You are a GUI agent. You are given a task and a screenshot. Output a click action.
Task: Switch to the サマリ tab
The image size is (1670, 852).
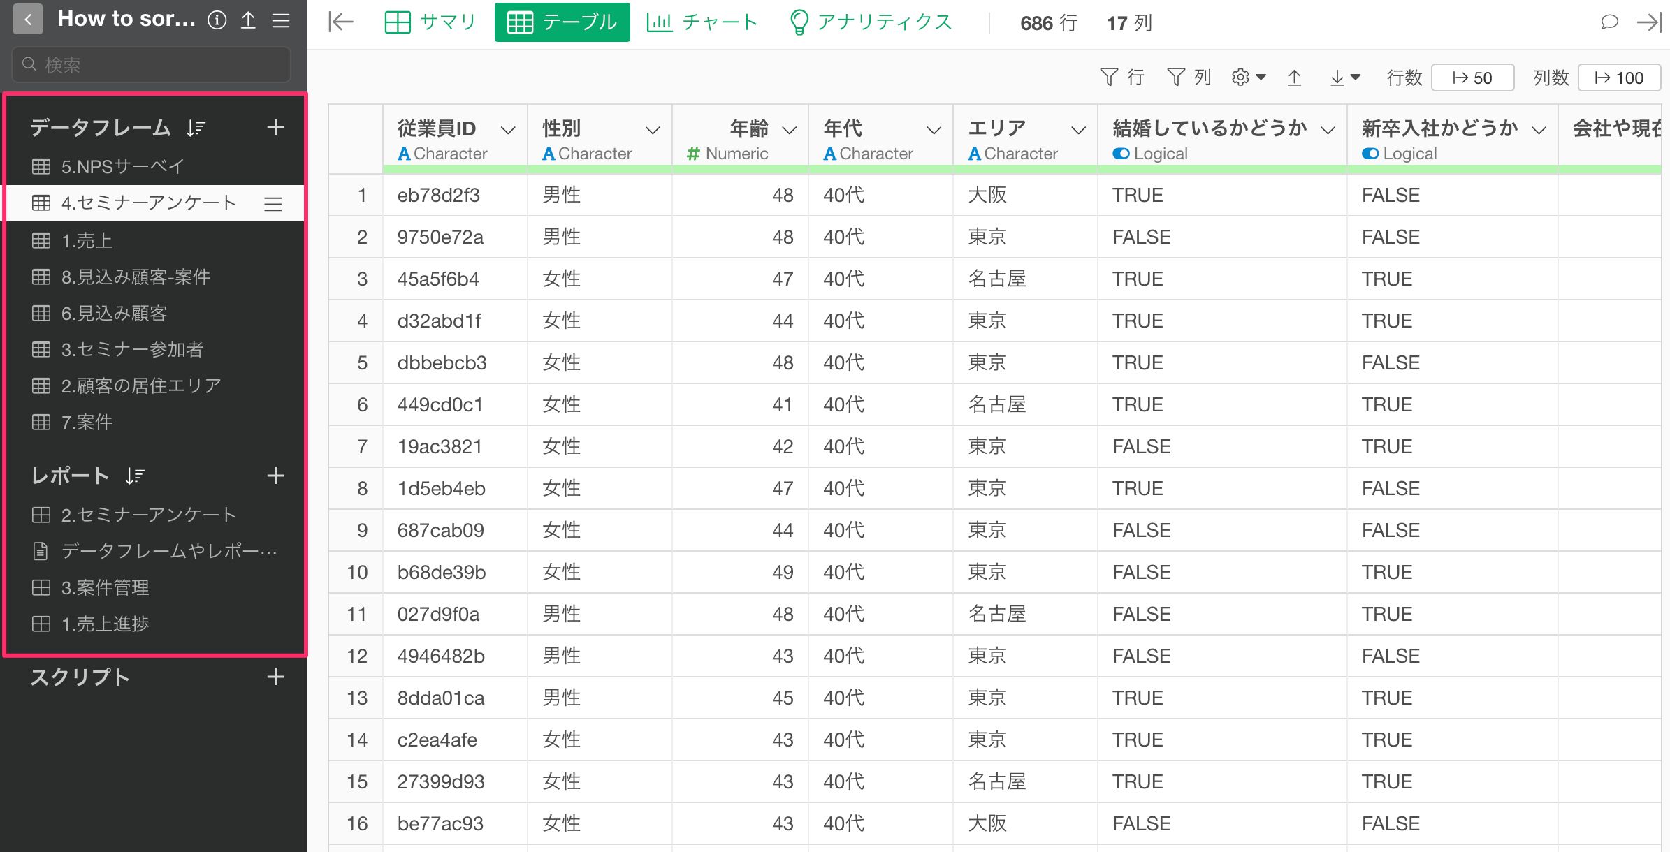[430, 22]
